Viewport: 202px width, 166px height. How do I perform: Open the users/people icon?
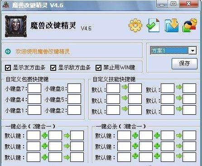[x=190, y=25]
